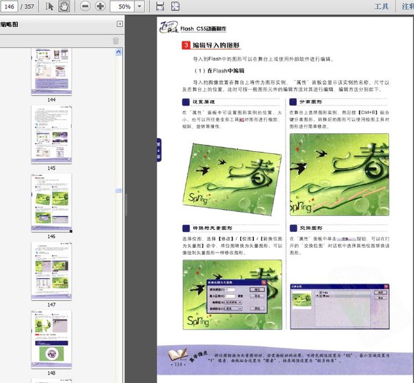Click the upper-right enlarged Spring image
The height and width of the screenshot is (383, 414).
339,175
